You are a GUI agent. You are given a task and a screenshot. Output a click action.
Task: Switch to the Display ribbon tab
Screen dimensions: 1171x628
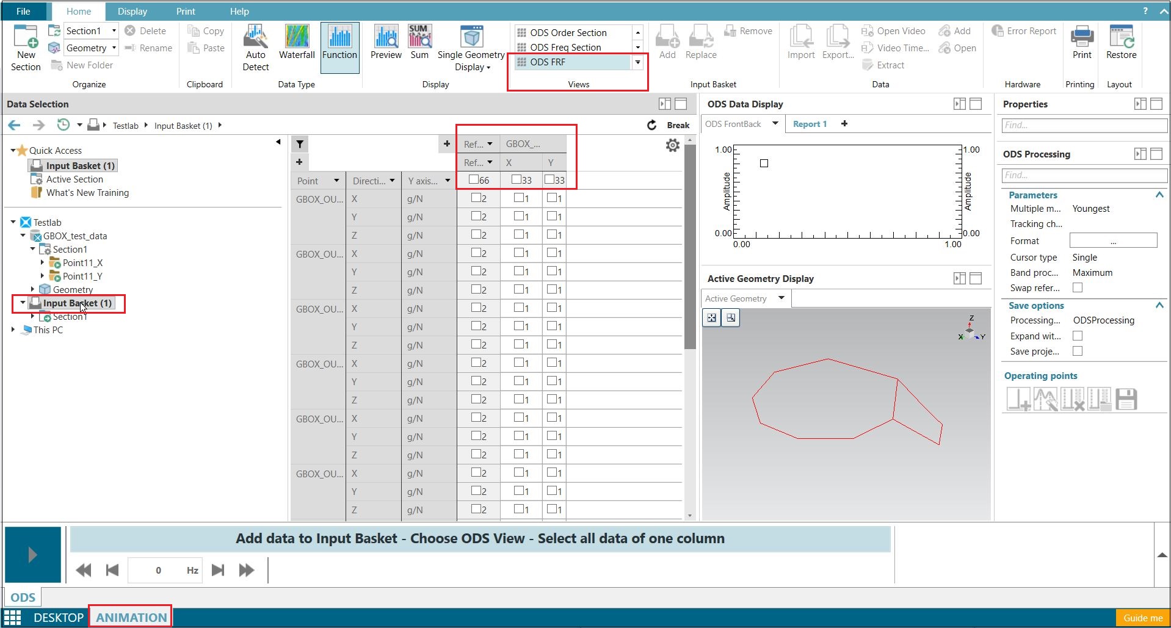click(132, 11)
